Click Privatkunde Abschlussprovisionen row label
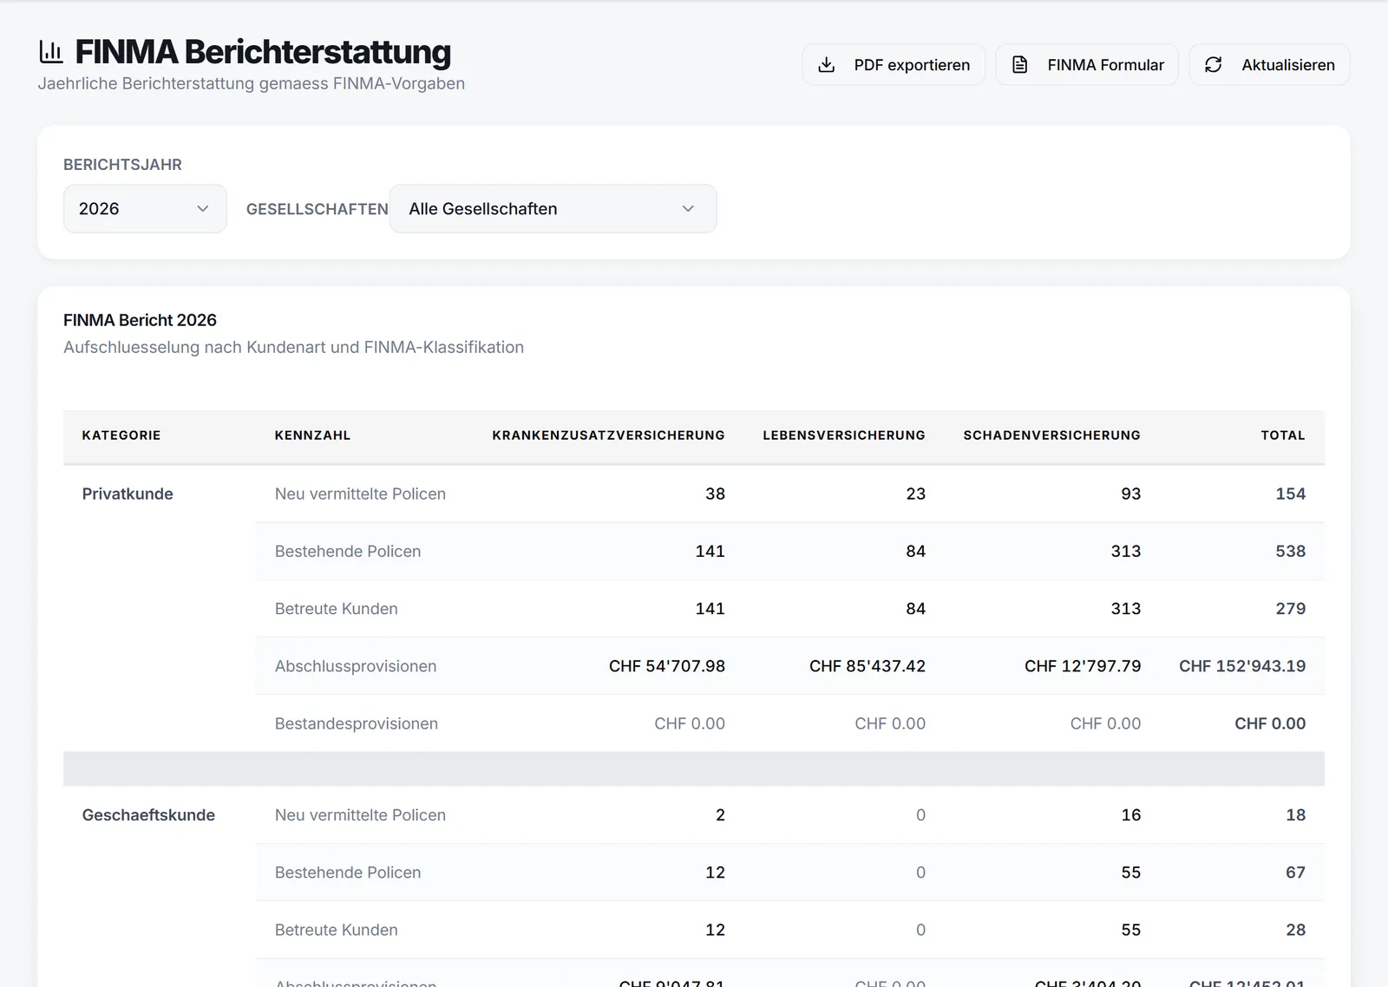Image resolution: width=1388 pixels, height=987 pixels. point(356,666)
